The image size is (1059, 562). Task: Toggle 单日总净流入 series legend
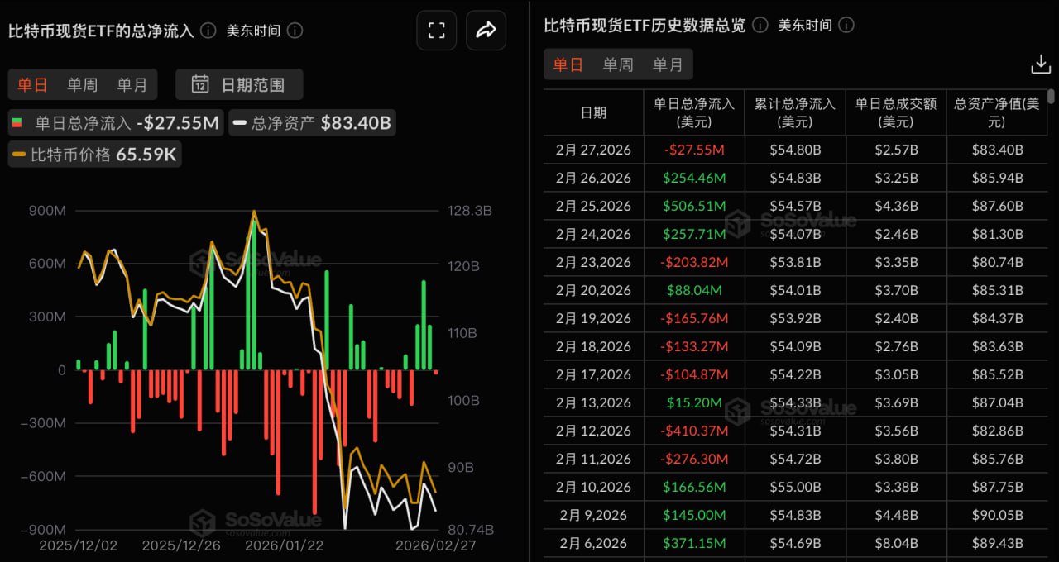point(116,123)
